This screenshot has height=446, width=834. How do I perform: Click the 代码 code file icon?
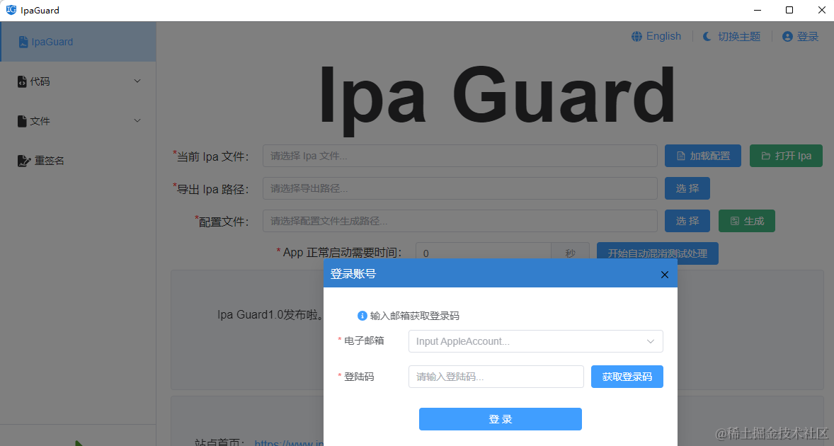point(22,81)
